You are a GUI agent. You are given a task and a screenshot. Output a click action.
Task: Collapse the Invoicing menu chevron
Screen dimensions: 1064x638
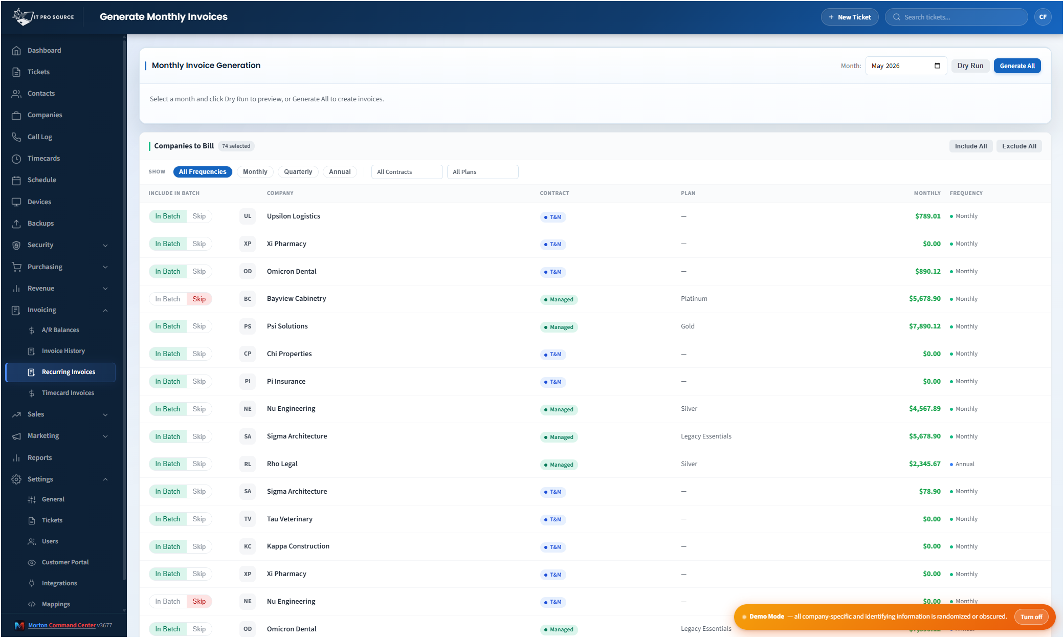(105, 311)
